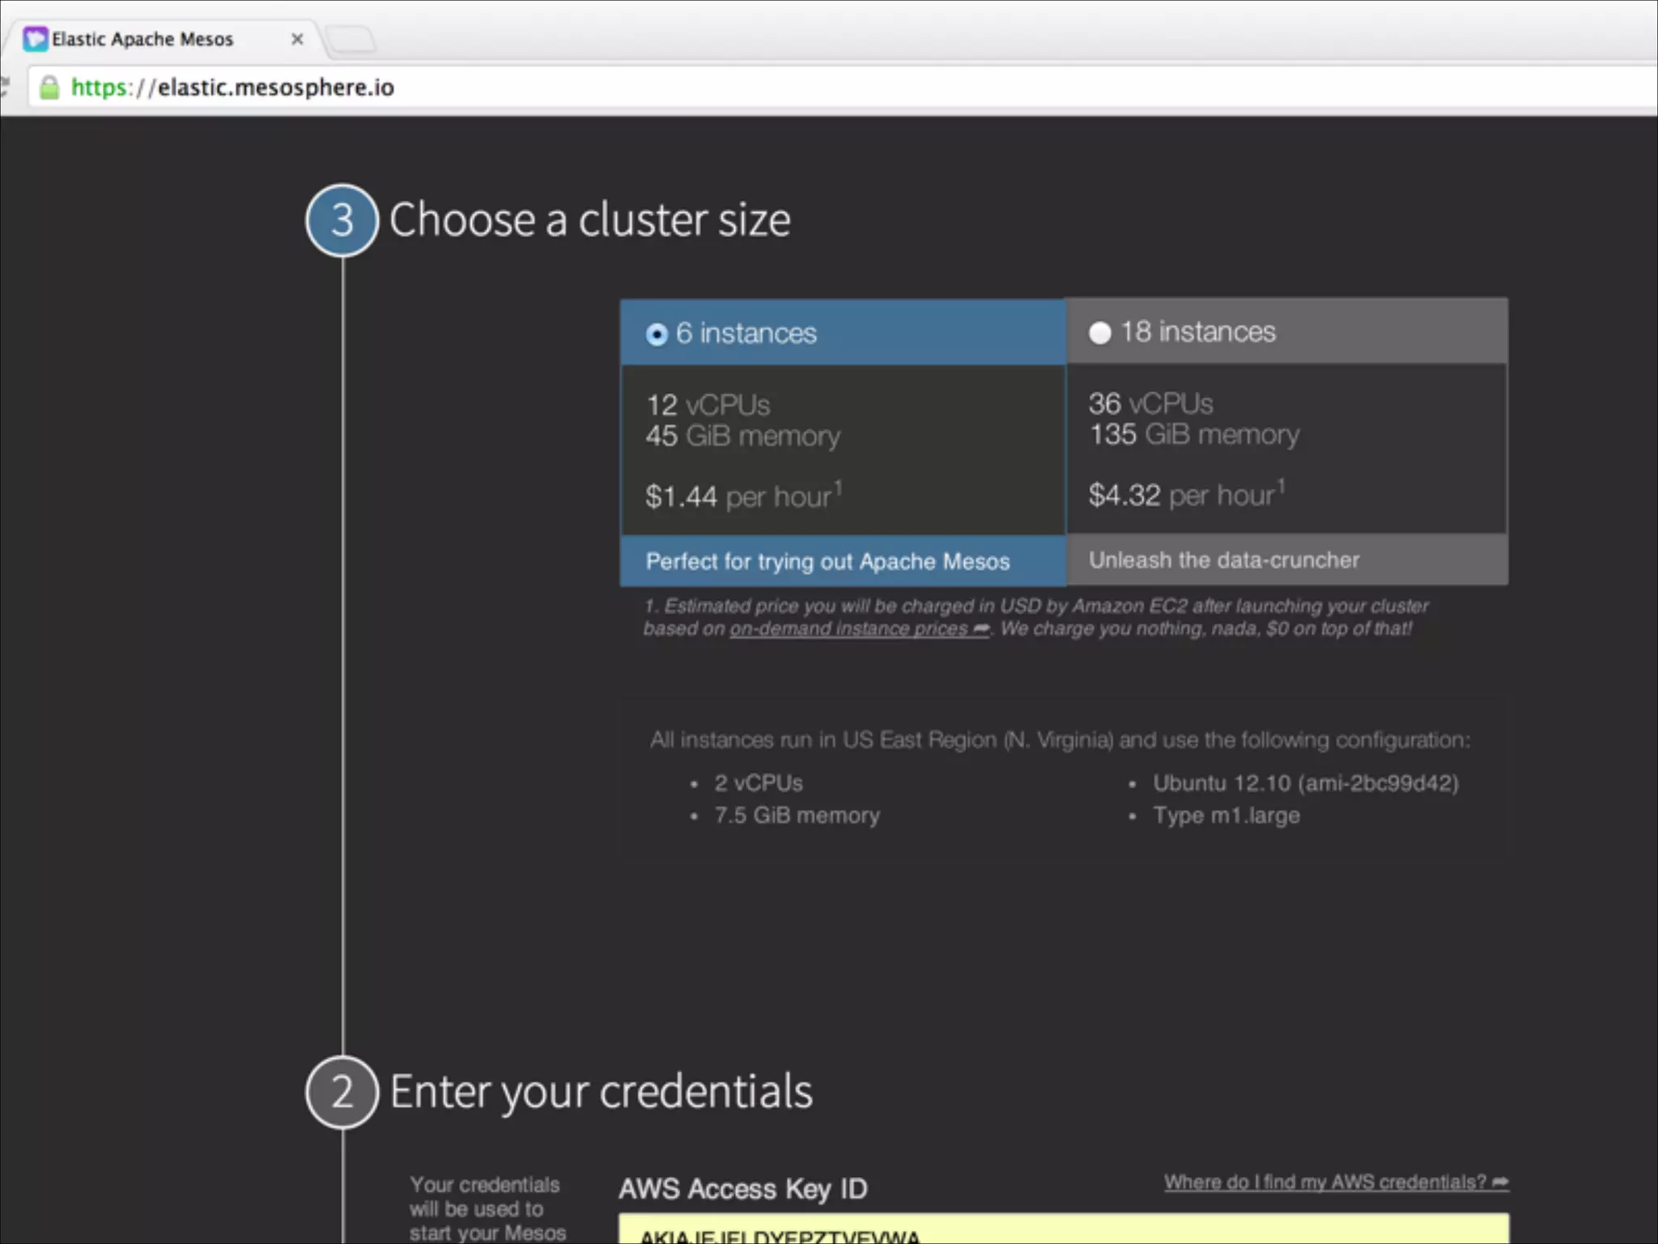The image size is (1658, 1244).
Task: Open a new browser tab
Action: [x=350, y=39]
